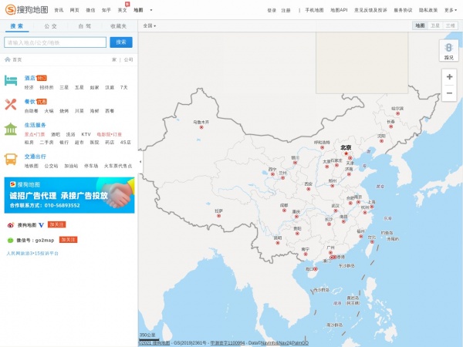This screenshot has height=347, width=463.
Task: Click the 成都 city marker
Action: click(x=284, y=211)
